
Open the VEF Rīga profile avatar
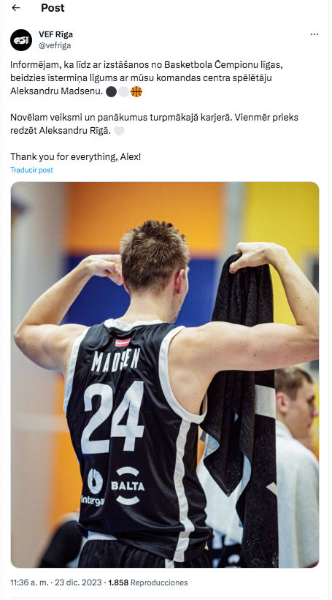point(21,39)
